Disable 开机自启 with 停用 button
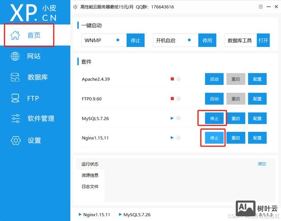 click(x=207, y=40)
